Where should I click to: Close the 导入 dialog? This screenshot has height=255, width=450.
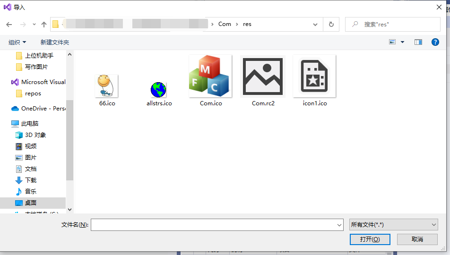click(439, 7)
